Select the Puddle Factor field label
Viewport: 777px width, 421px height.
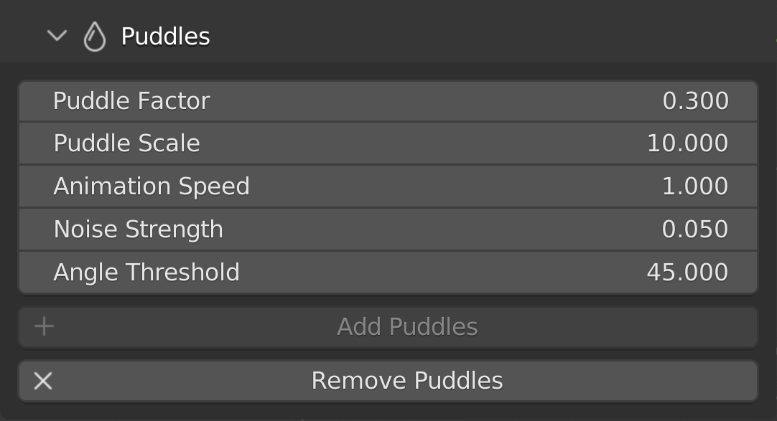(x=131, y=100)
